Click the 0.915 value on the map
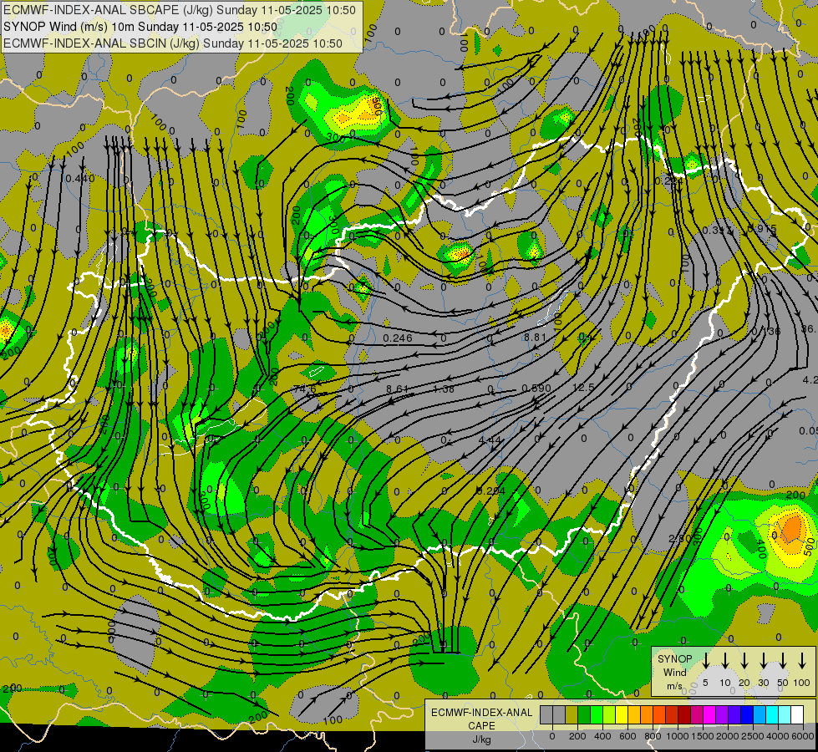The width and height of the screenshot is (818, 752). tap(762, 229)
